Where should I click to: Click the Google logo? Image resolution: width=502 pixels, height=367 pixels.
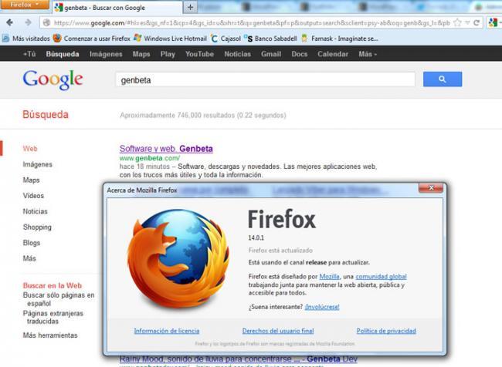(x=53, y=79)
